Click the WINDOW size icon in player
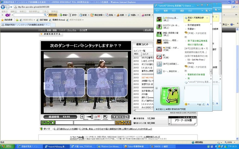This screenshot has height=149, width=239. pyautogui.click(x=105, y=117)
